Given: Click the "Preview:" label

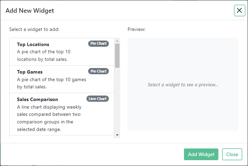Looking at the screenshot, I should (136, 29).
